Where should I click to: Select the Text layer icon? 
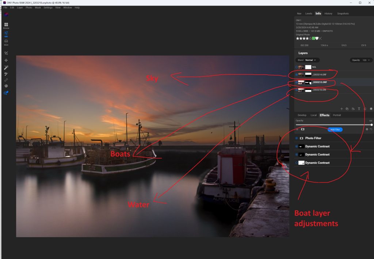point(359,109)
